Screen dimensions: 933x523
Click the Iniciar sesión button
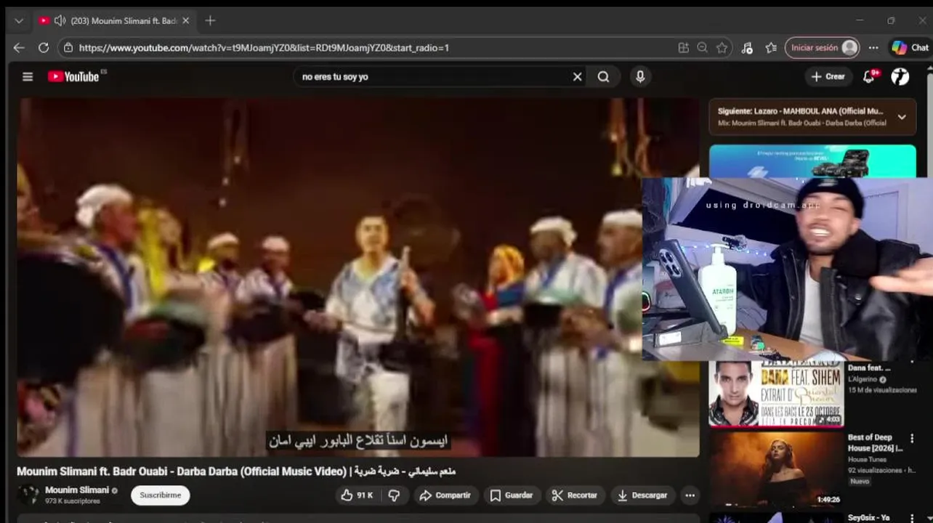tap(822, 47)
